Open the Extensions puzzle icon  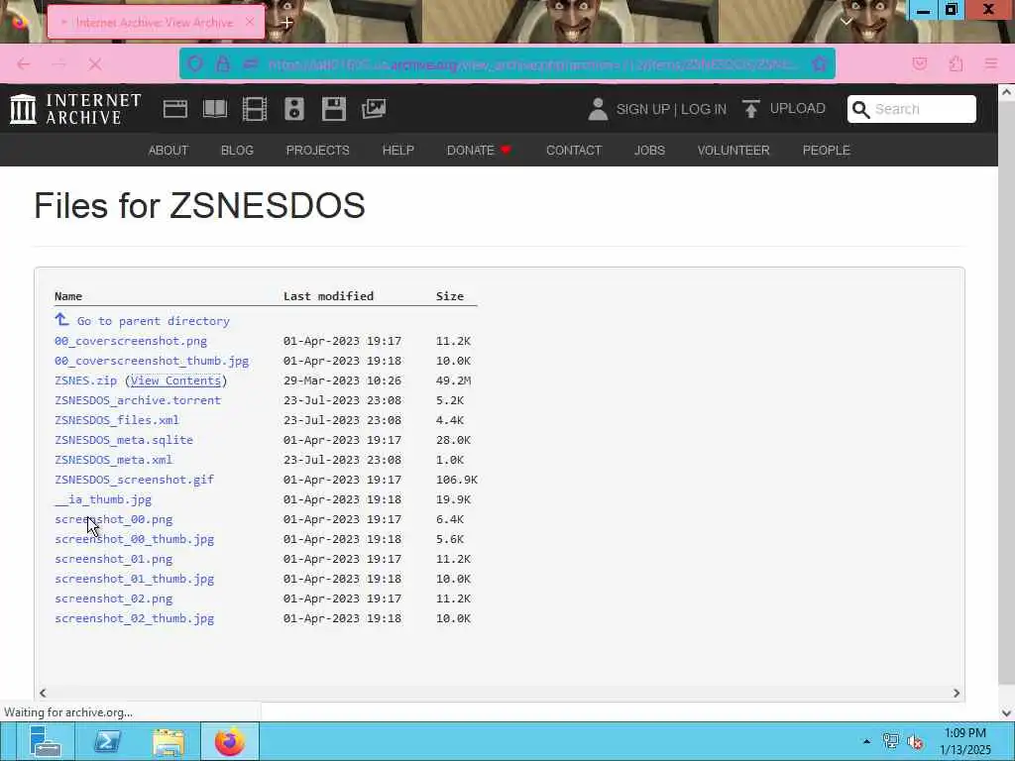956,63
